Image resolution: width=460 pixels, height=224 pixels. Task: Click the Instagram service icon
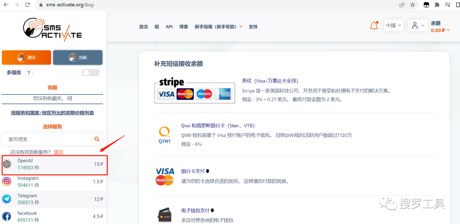point(6,181)
